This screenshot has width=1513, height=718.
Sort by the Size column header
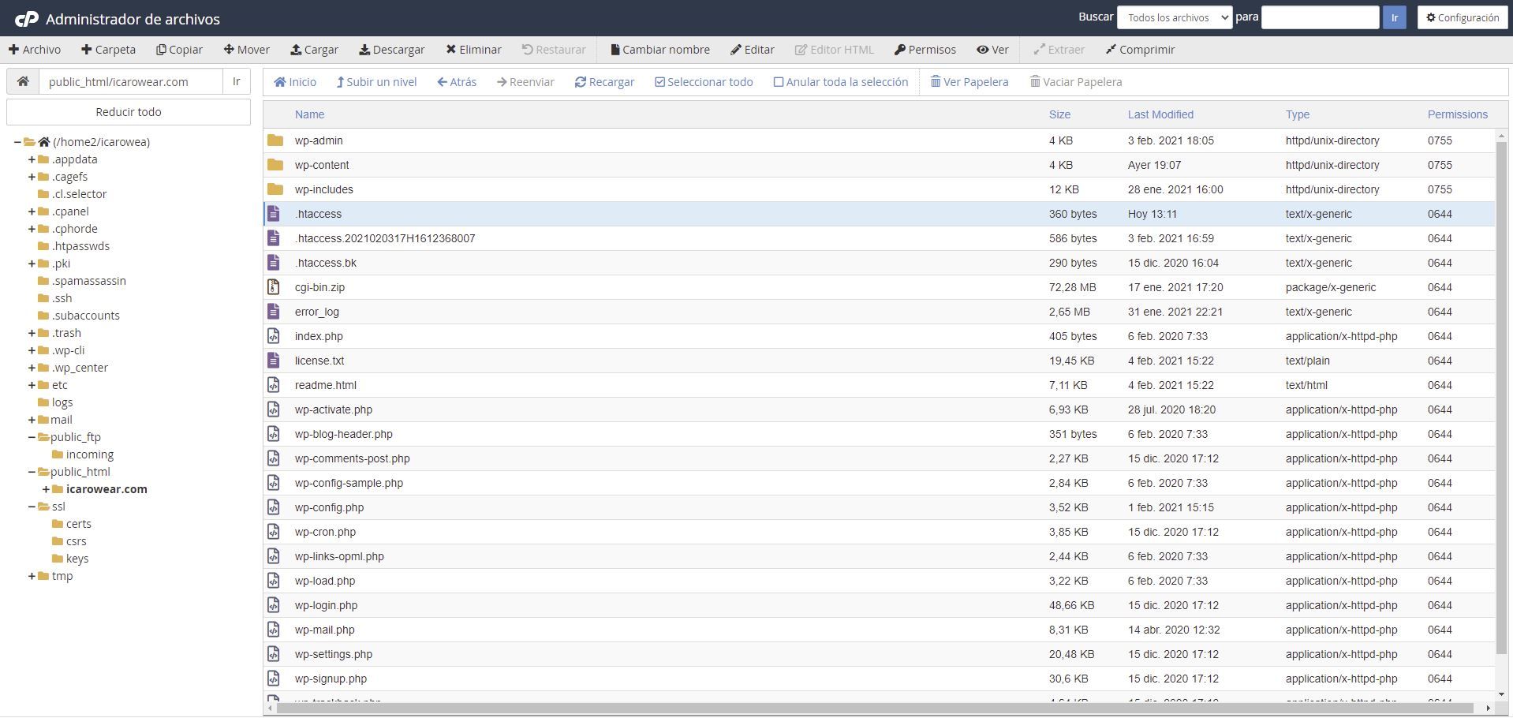(x=1059, y=114)
